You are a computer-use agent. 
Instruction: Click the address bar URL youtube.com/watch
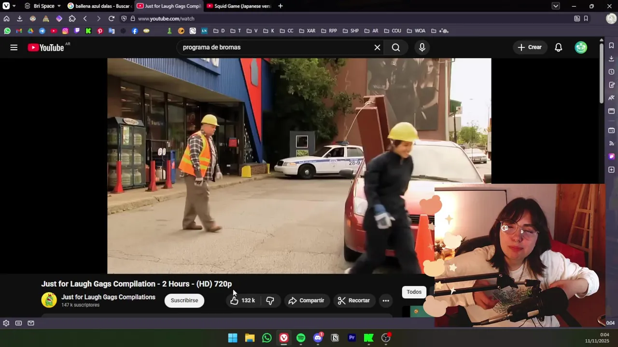(x=166, y=18)
